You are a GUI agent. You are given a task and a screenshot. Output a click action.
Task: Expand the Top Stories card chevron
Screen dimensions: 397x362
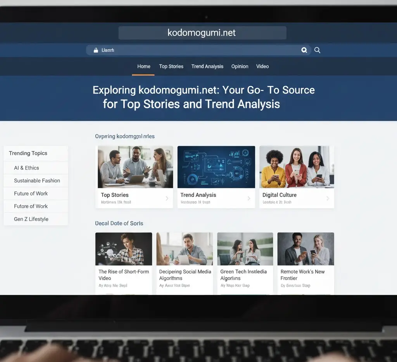167,198
